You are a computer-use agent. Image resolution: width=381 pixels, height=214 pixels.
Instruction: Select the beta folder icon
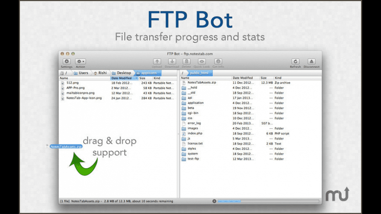pyautogui.click(x=183, y=108)
